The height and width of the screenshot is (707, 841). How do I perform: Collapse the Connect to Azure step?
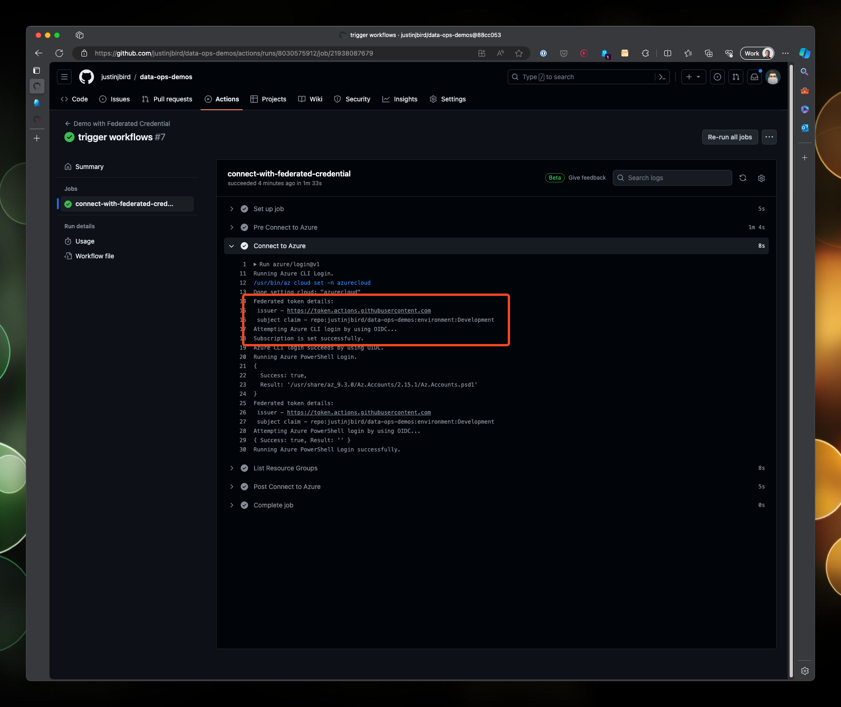coord(232,246)
